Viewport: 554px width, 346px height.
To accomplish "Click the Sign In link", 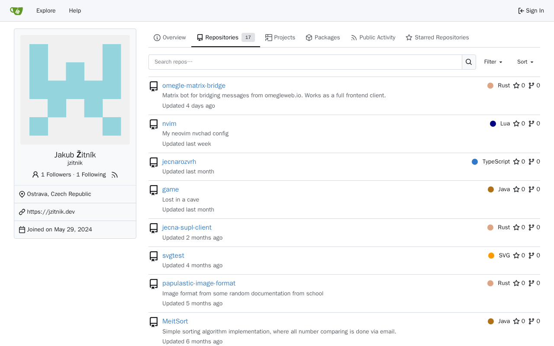I will point(531,11).
